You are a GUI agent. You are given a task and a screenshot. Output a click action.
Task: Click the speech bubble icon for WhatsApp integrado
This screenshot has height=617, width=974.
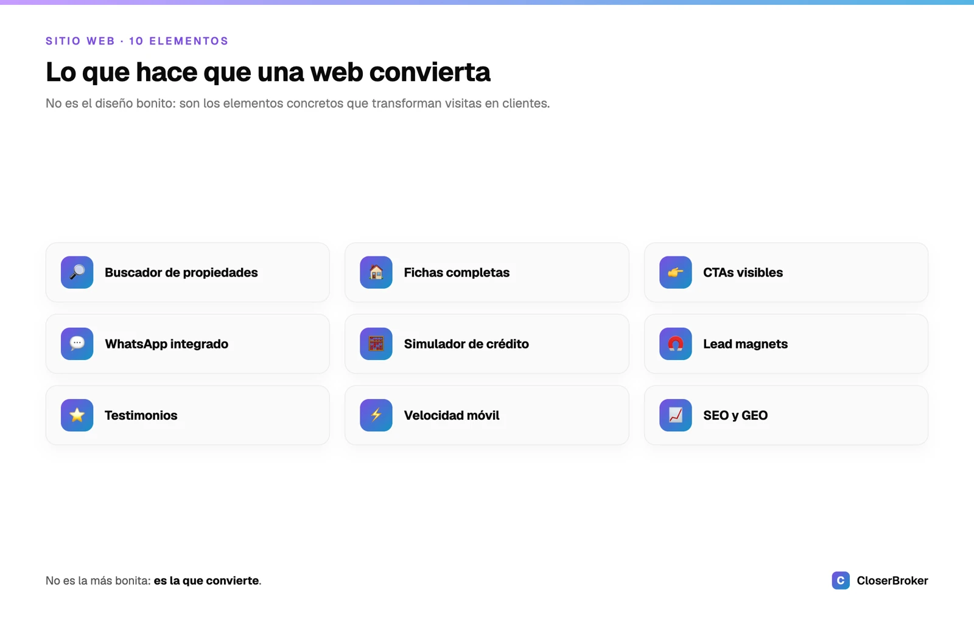(x=77, y=344)
